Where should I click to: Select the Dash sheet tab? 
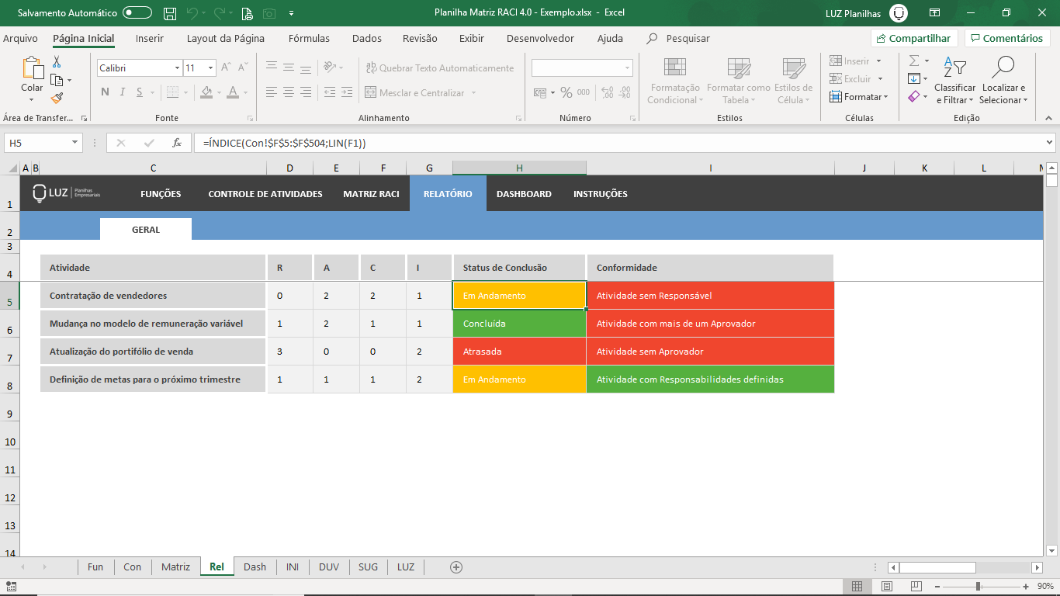pos(255,567)
